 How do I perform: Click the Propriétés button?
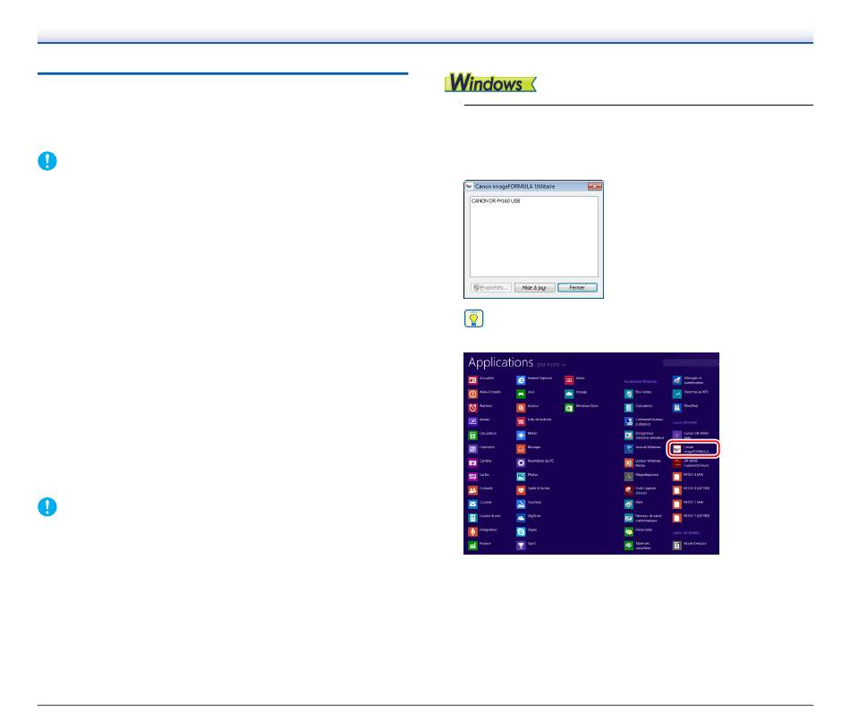(x=491, y=287)
